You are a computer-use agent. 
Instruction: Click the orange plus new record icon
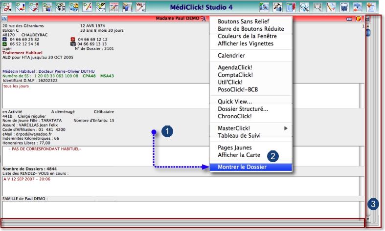371,7
